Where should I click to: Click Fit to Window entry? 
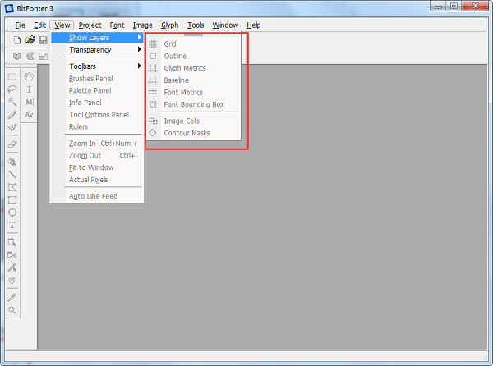97,167
